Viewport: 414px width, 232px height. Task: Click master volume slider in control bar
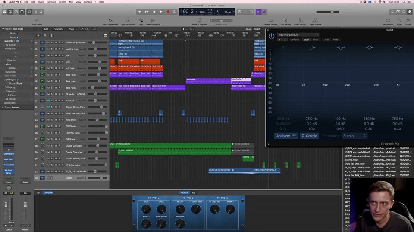(328, 12)
